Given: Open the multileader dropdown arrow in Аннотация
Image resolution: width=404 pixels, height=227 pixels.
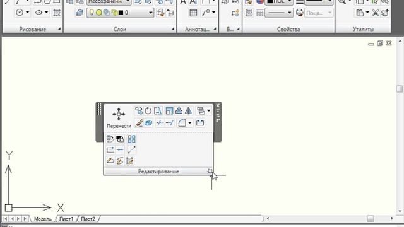Looking at the screenshot, I should [213, 13].
